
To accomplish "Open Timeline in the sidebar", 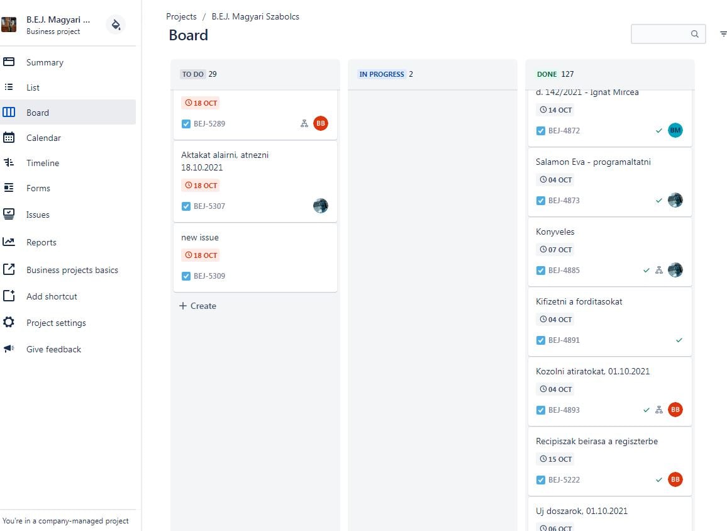I will pyautogui.click(x=68, y=163).
